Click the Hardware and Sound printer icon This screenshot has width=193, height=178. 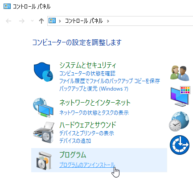coord(43,132)
